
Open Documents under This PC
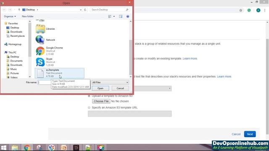coord(16,61)
